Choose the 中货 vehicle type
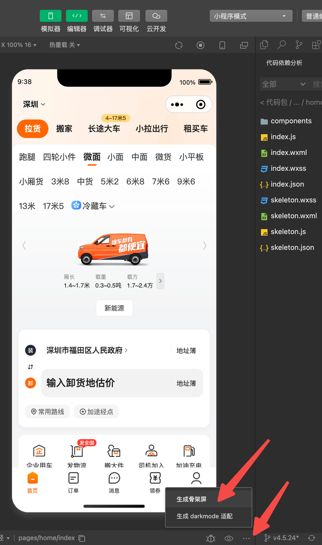 pyautogui.click(x=85, y=182)
